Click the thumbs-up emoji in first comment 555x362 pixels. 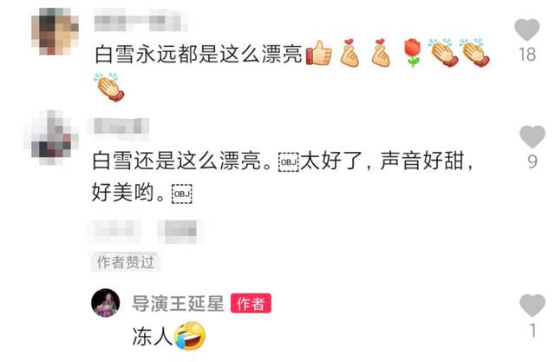click(x=318, y=53)
